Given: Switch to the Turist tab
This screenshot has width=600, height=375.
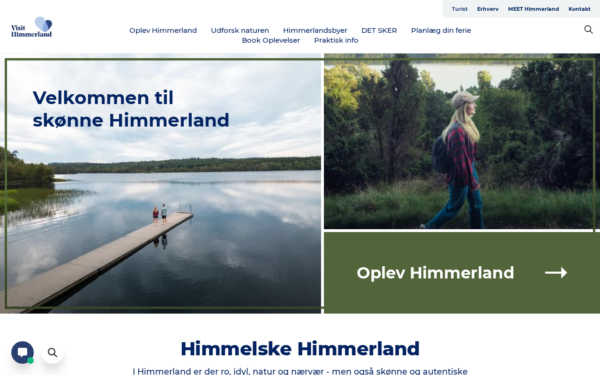Looking at the screenshot, I should [460, 9].
